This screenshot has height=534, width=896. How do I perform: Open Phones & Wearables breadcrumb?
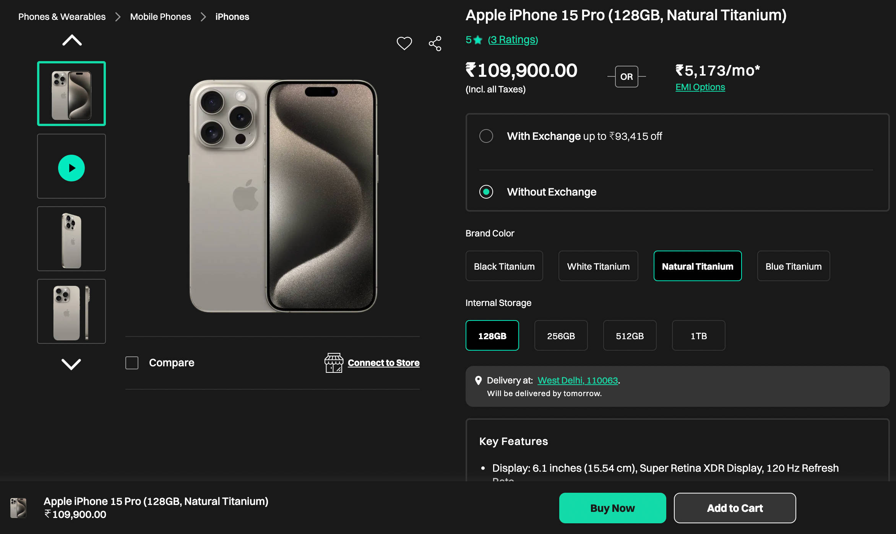click(x=62, y=17)
